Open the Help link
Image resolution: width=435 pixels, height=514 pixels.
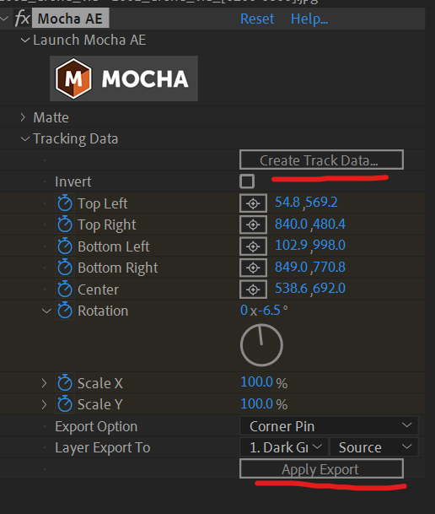(x=309, y=19)
